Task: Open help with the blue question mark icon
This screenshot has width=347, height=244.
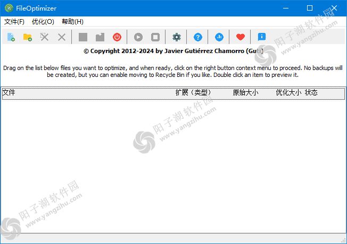Action: (x=198, y=37)
